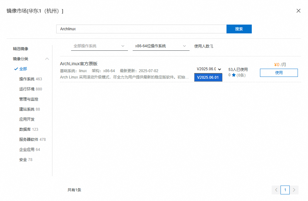308x201 pixels.
Task: Choose V2025.06.01 from the version list
Action: pos(208,78)
